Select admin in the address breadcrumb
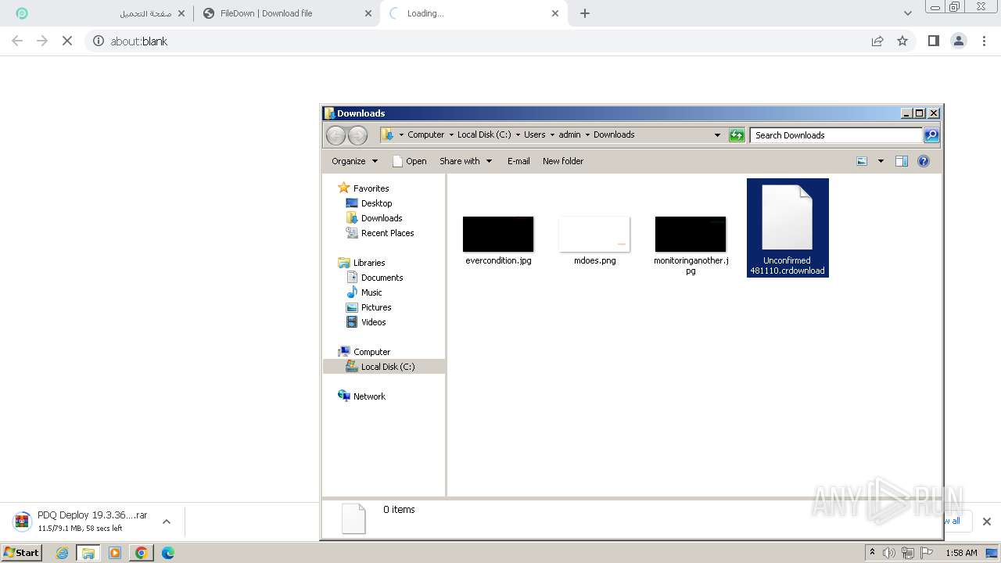The width and height of the screenshot is (1001, 563). [569, 134]
